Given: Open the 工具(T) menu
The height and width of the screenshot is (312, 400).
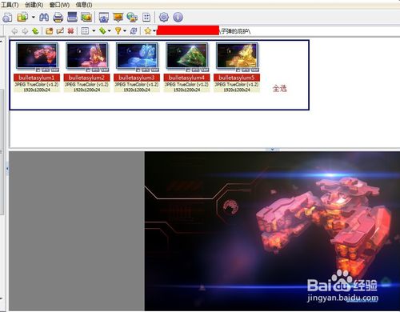Looking at the screenshot, I should click(x=10, y=5).
